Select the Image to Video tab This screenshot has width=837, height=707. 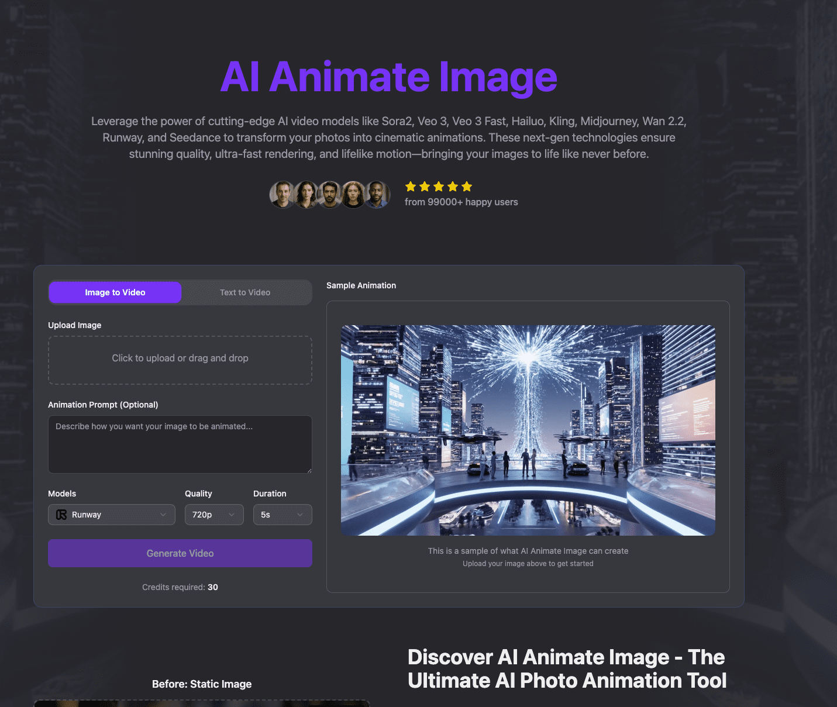pyautogui.click(x=115, y=292)
